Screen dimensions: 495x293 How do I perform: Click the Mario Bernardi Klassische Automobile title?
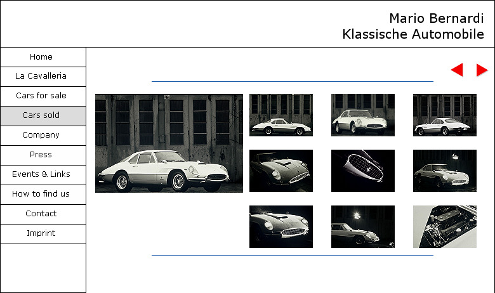pos(413,26)
